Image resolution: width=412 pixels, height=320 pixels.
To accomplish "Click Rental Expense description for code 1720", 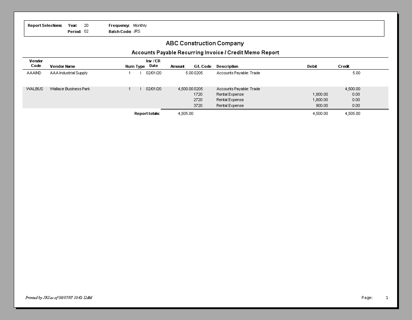I will click(x=230, y=95).
